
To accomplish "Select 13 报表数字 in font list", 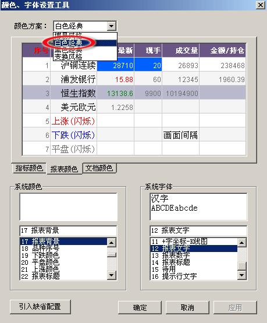I will (194, 255).
